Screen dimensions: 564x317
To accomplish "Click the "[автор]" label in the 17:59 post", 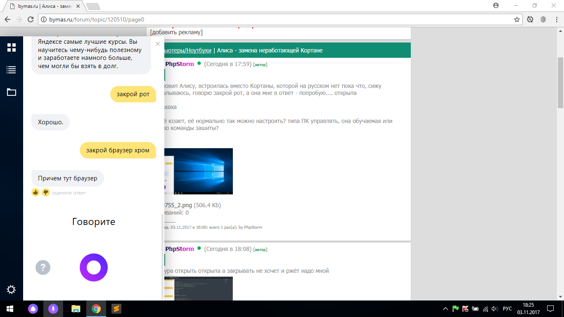I will [x=260, y=64].
